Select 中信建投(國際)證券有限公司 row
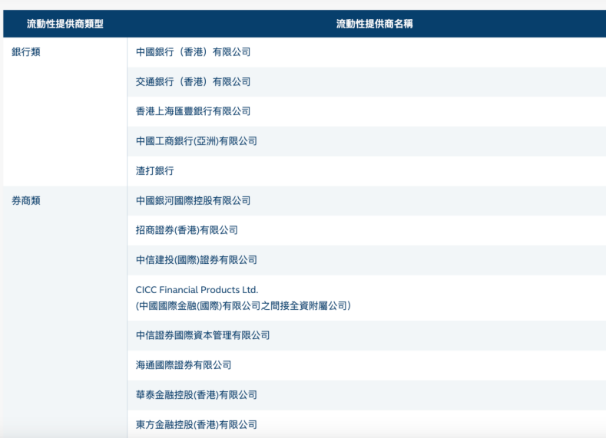 pyautogui.click(x=366, y=260)
